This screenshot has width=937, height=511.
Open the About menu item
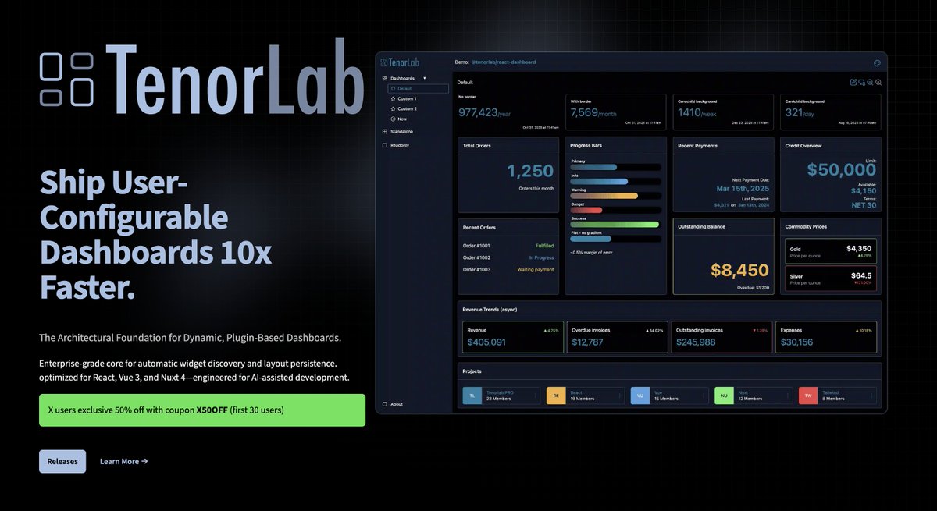(397, 404)
